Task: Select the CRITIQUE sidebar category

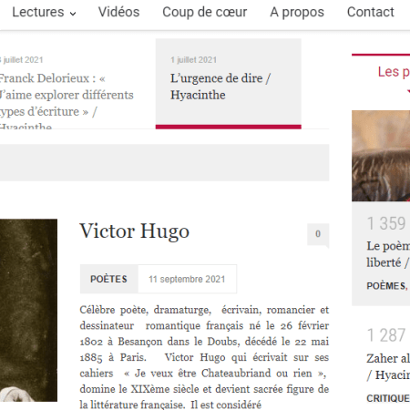Action: coord(388,398)
